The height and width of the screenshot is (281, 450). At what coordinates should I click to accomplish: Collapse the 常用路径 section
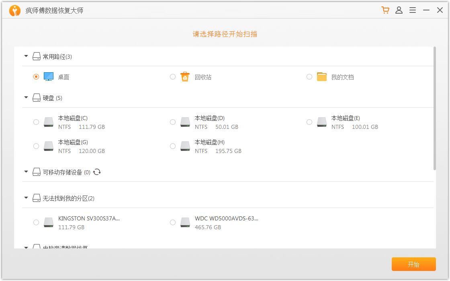[26, 56]
